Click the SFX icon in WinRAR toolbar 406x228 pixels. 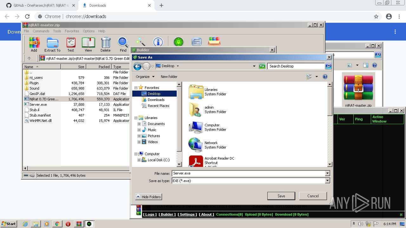tap(214, 41)
